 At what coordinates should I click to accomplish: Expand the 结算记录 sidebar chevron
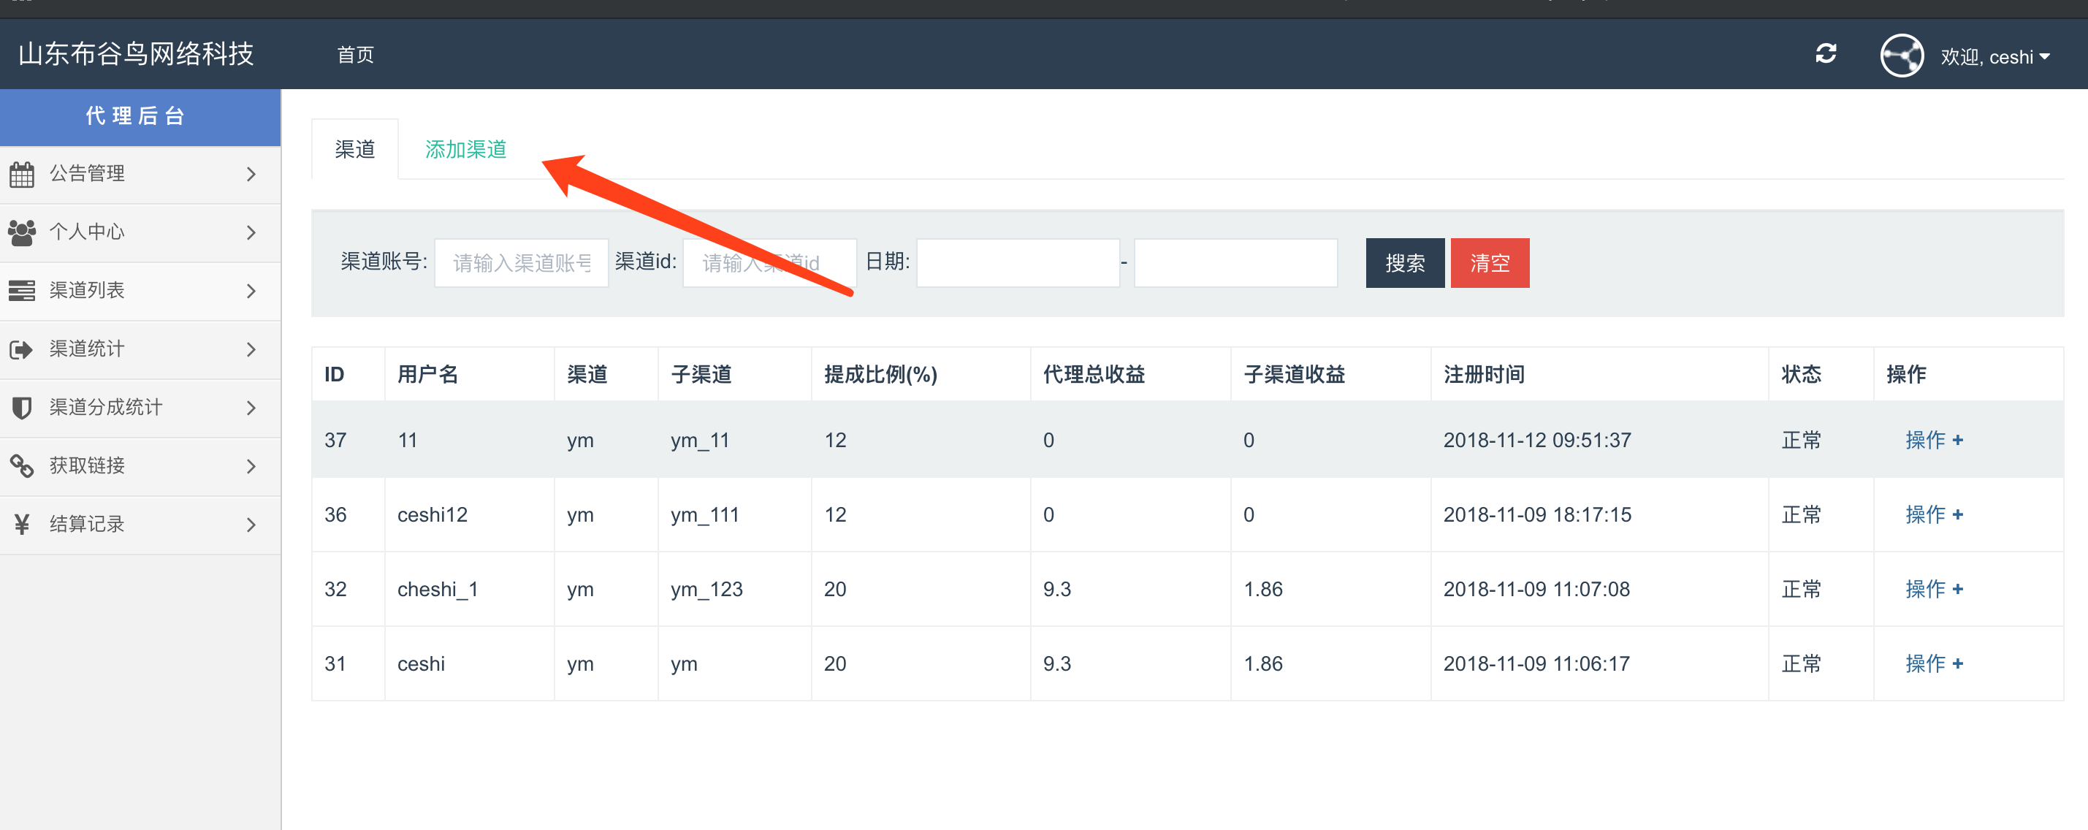(251, 525)
